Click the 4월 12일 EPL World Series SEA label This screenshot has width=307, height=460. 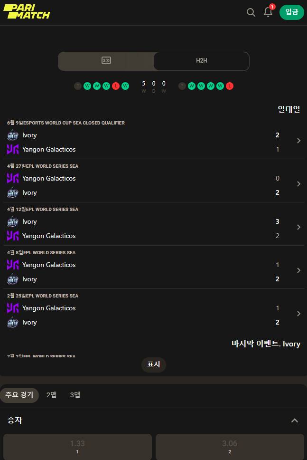(43, 209)
